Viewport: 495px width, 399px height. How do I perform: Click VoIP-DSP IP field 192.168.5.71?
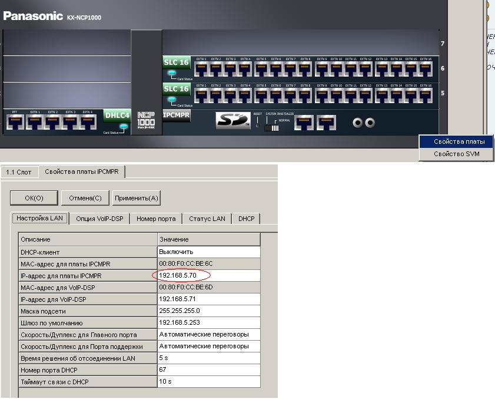pos(209,299)
